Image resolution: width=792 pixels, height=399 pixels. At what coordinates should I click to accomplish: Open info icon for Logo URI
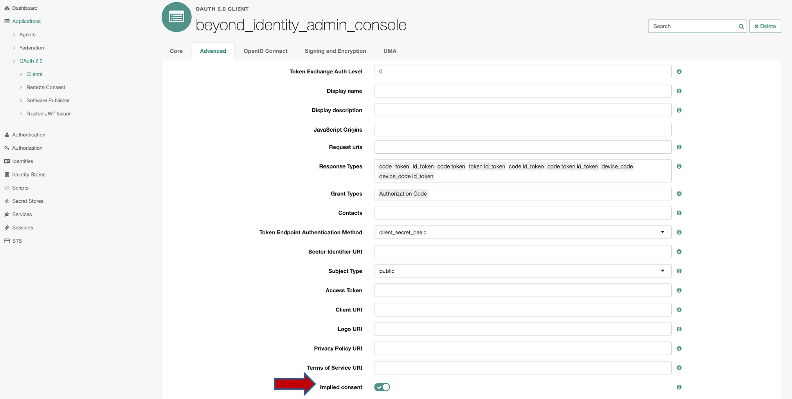tap(679, 329)
